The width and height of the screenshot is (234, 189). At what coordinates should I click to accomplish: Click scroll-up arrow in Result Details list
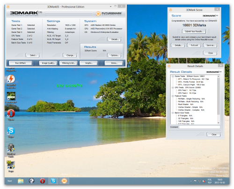point(219,76)
